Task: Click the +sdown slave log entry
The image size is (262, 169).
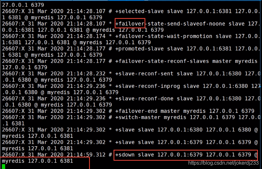Action: (186, 155)
